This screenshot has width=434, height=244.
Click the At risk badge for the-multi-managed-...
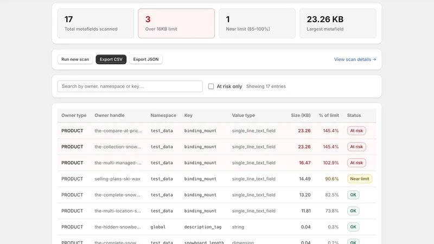click(x=356, y=163)
